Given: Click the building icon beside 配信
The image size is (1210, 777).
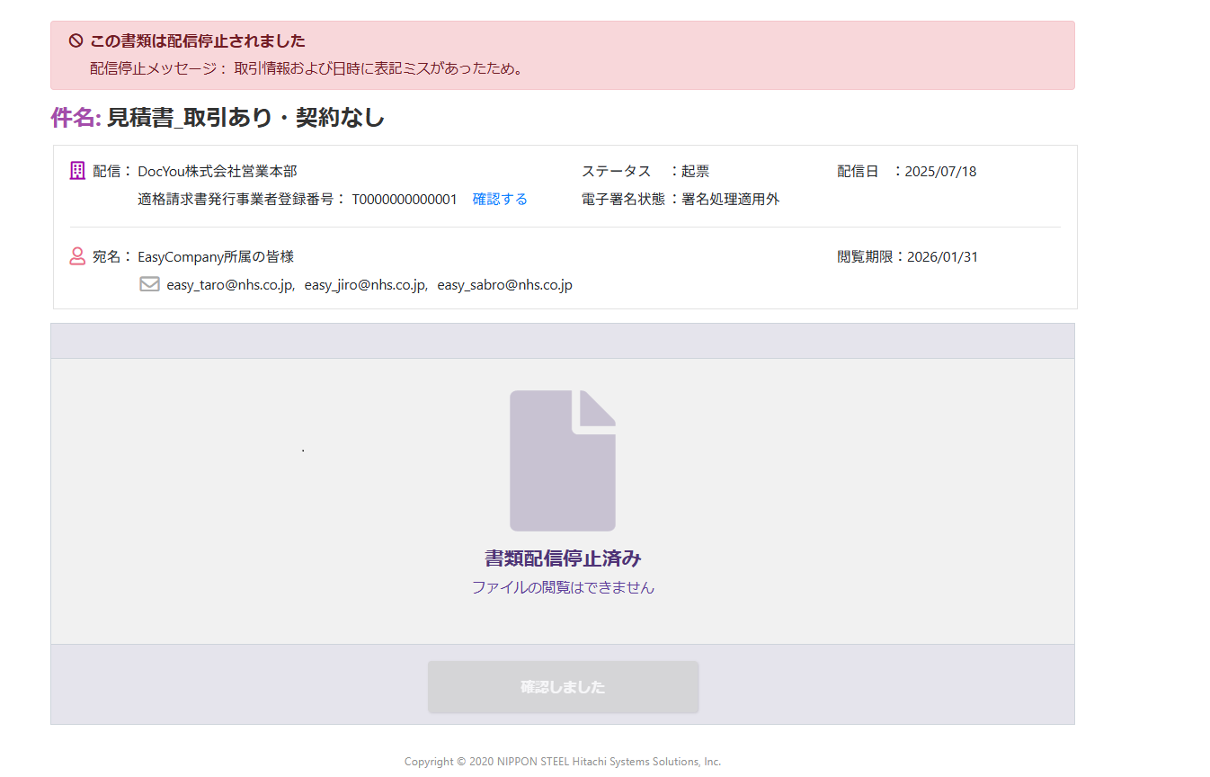Looking at the screenshot, I should coord(77,171).
